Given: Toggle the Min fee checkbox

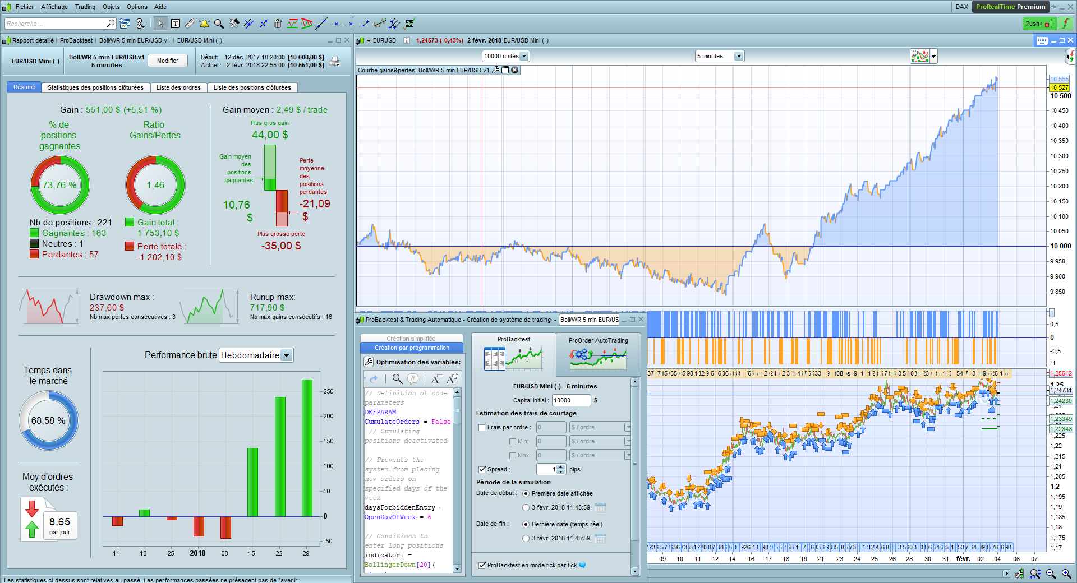Looking at the screenshot, I should (x=513, y=442).
